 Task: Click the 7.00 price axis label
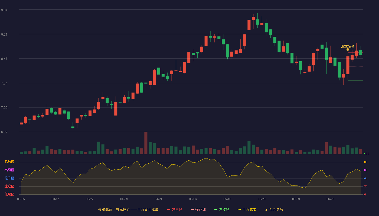(4, 108)
